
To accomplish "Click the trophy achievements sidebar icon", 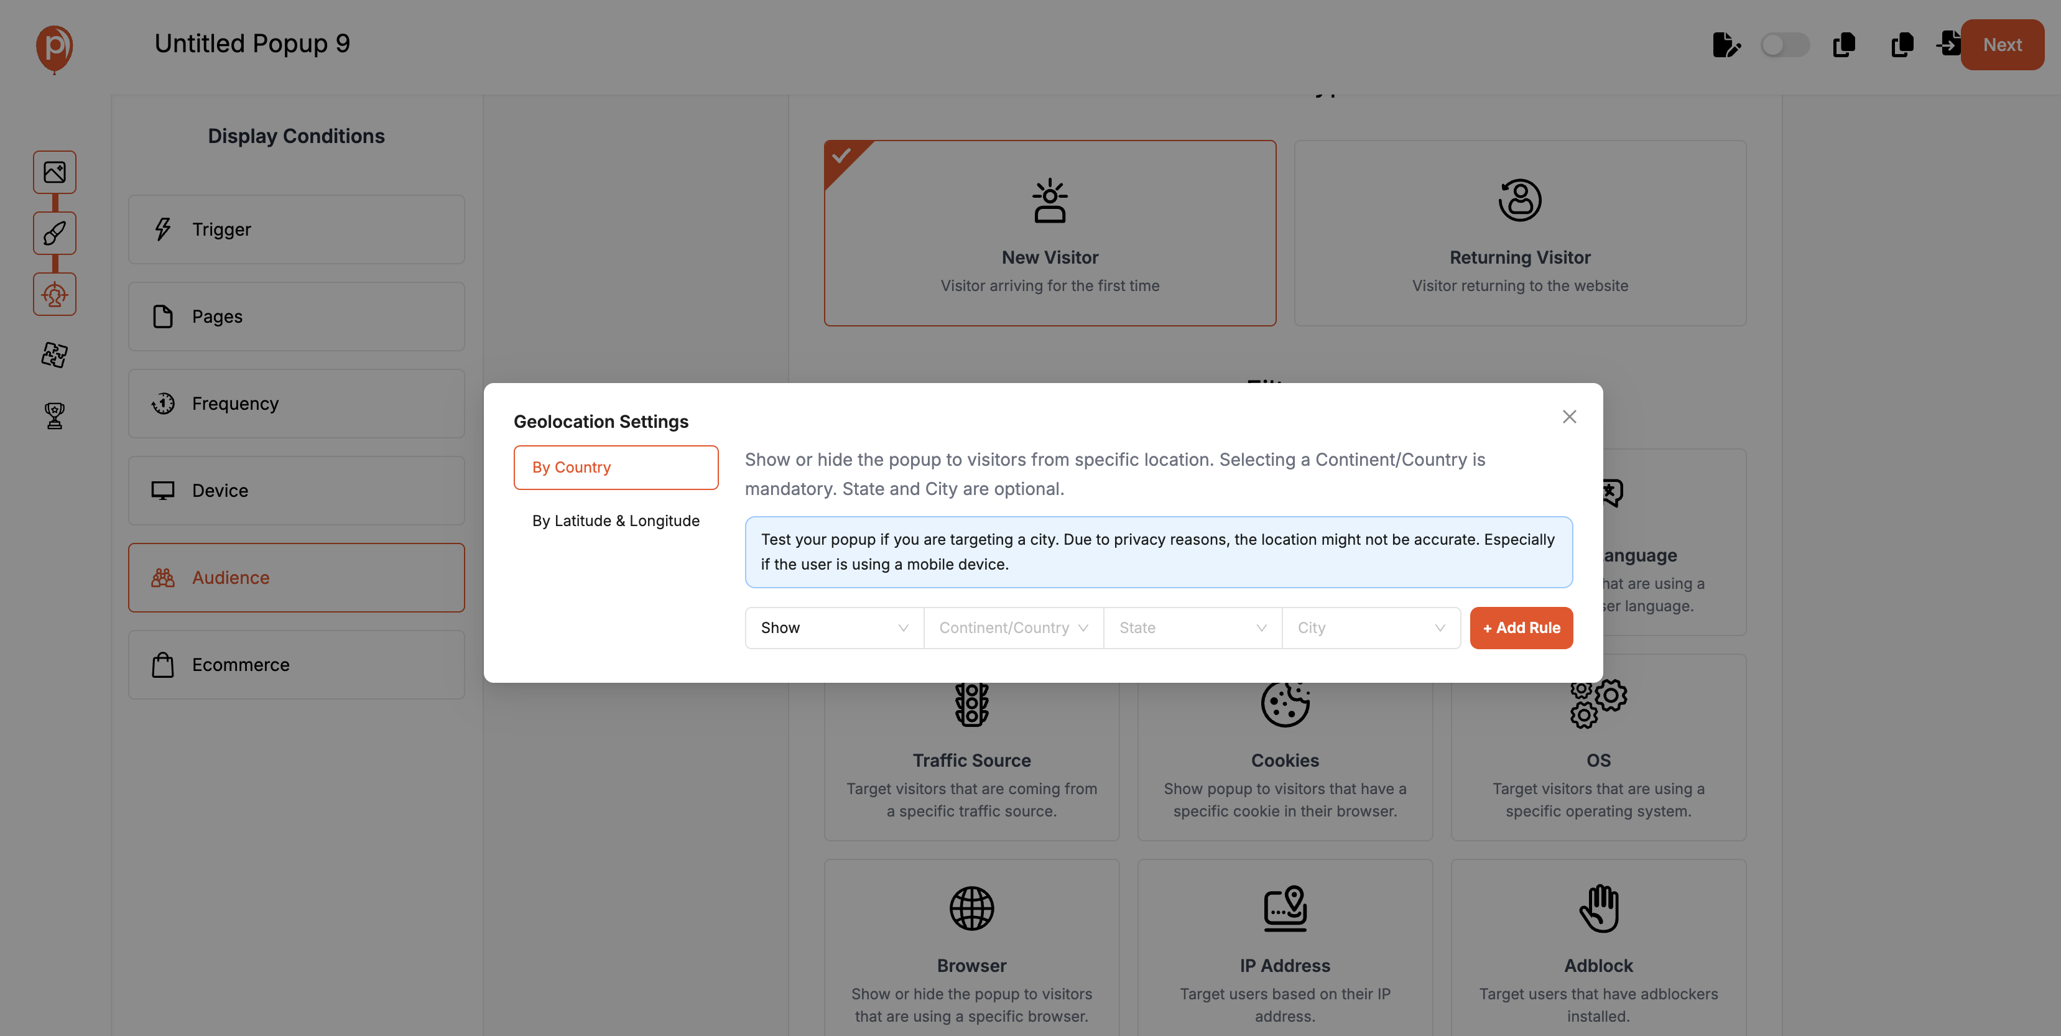I will (x=53, y=415).
